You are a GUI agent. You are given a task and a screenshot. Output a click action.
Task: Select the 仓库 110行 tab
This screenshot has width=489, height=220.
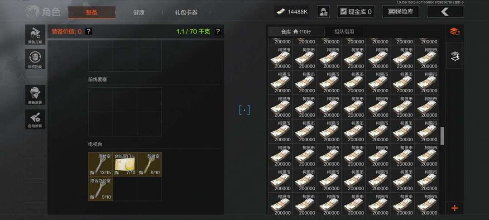point(296,32)
